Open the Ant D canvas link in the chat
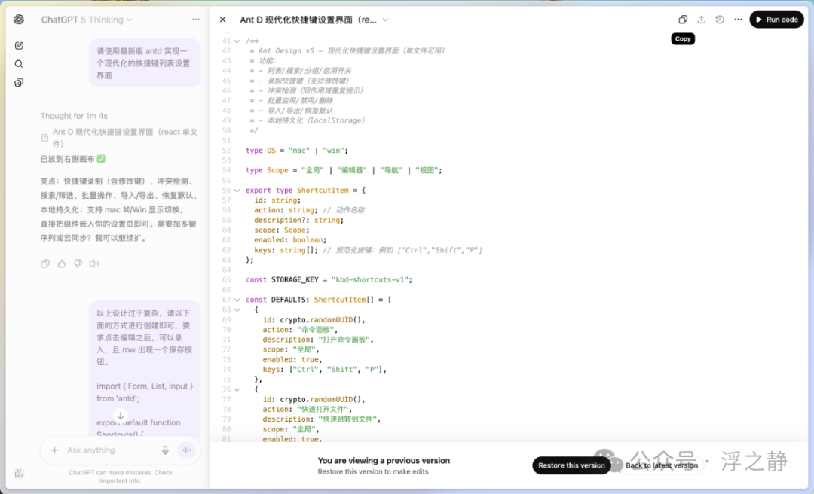This screenshot has width=814, height=494. [x=119, y=138]
